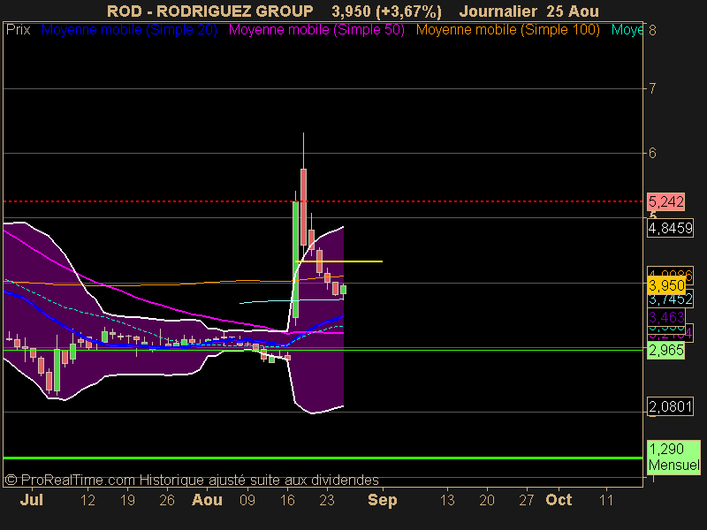Click the 1,290 Mensuel level label
The image size is (707, 530).
pyautogui.click(x=673, y=457)
